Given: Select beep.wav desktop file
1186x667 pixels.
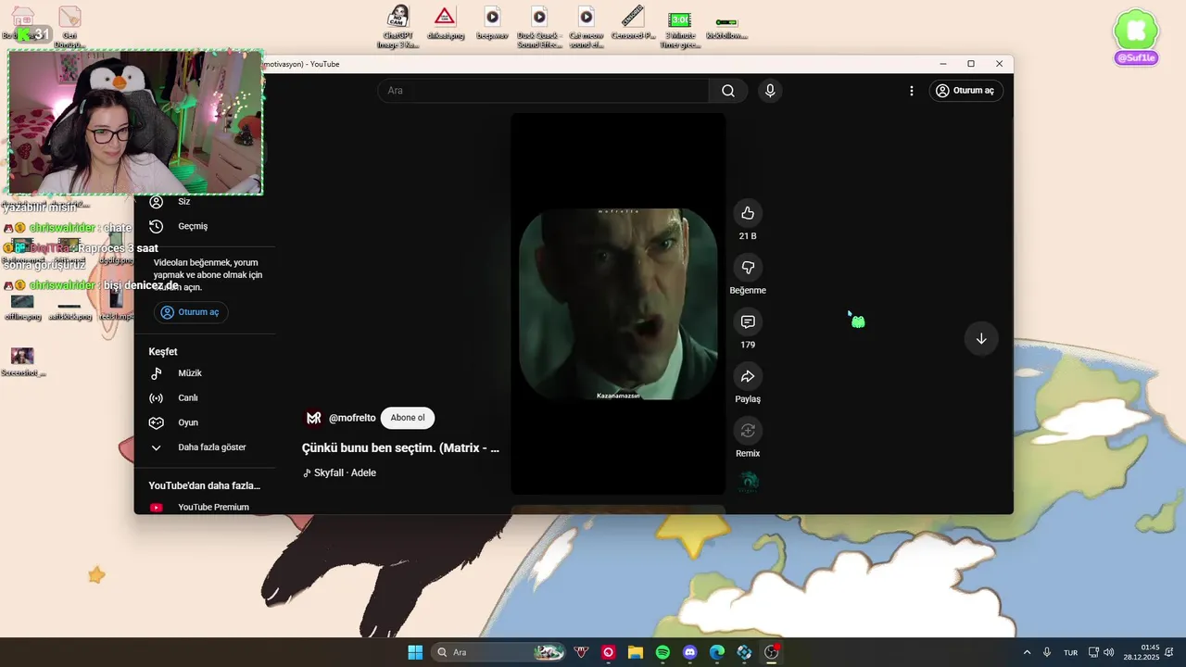Looking at the screenshot, I should tap(492, 24).
